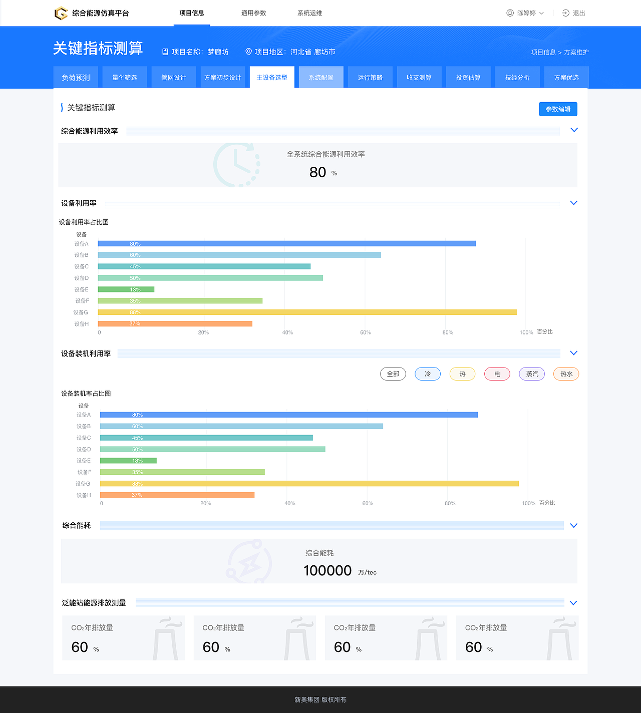
Task: Open the 项目信息 top menu
Action: pos(192,13)
